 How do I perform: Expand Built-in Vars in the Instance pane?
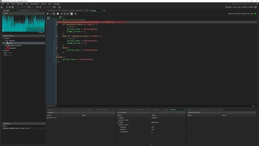[x=48, y=118]
